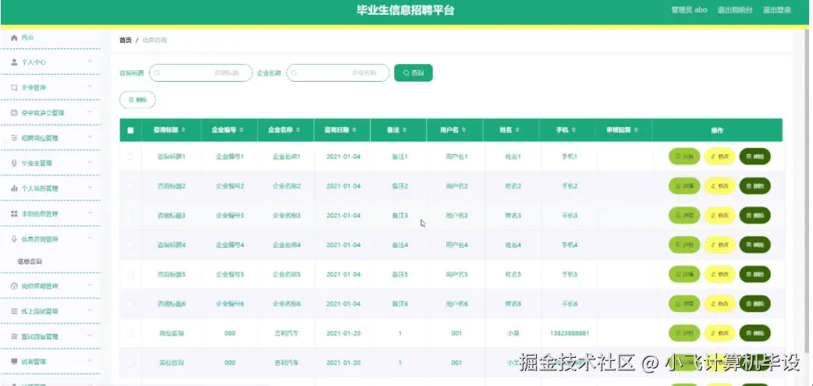Image resolution: width=813 pixels, height=386 pixels.
Task: Click dark 删除 for the 咨询标题3 row
Action: tap(755, 215)
